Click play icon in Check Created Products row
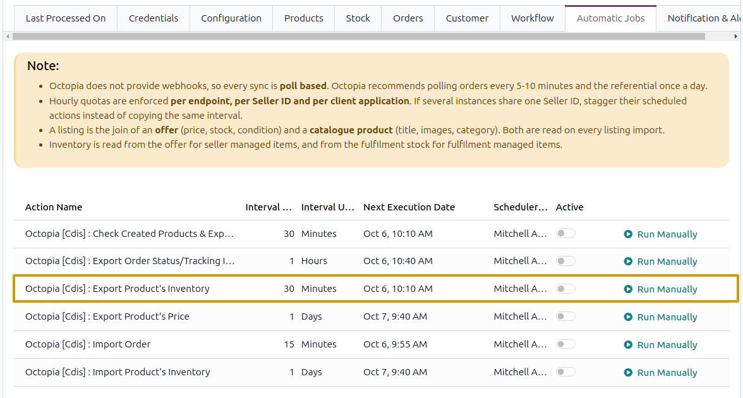Screen dimensions: 743x398 tap(628, 234)
